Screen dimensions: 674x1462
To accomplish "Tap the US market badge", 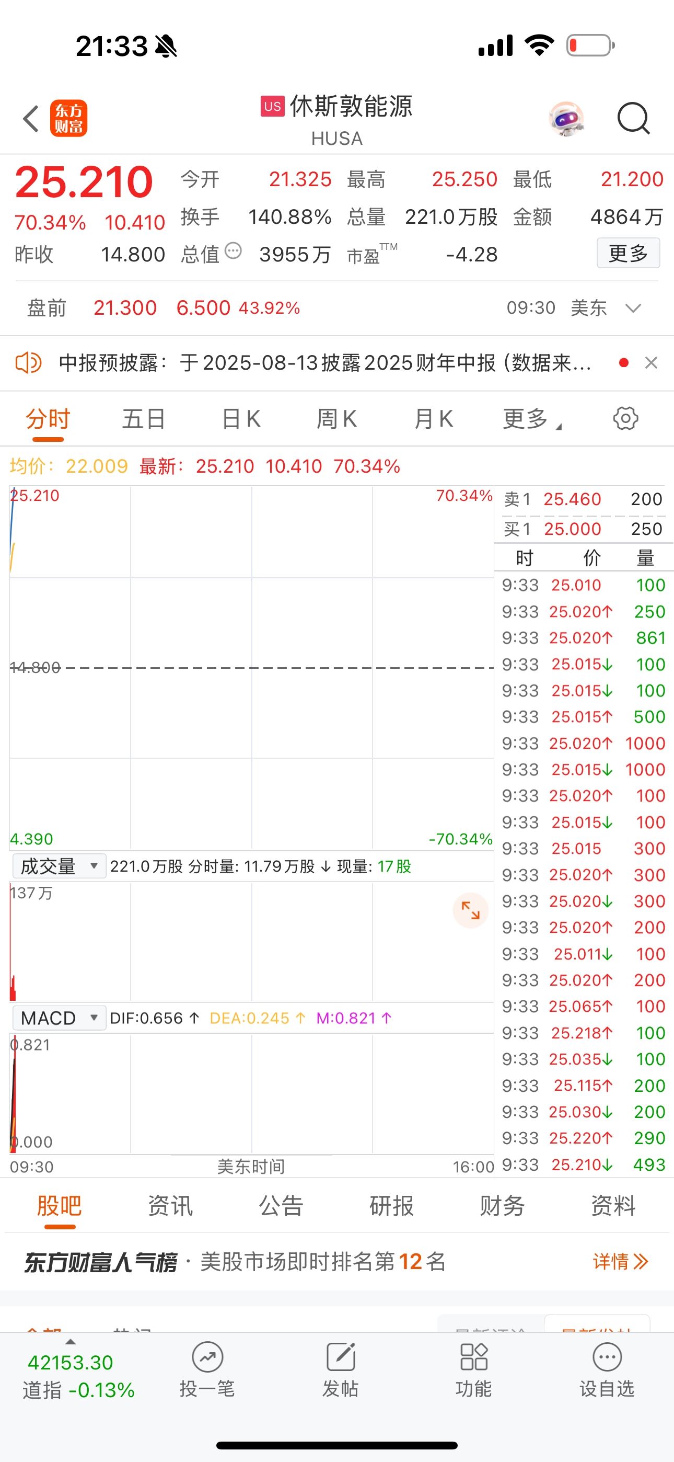I will 272,106.
